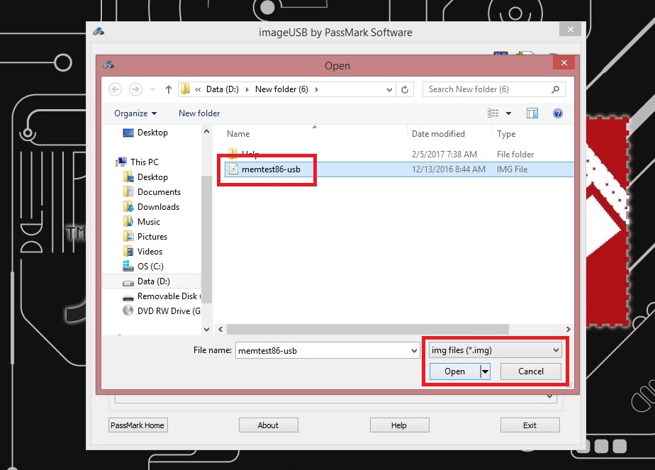
Task: Select New folder (6) in the breadcrumb
Action: (x=281, y=89)
